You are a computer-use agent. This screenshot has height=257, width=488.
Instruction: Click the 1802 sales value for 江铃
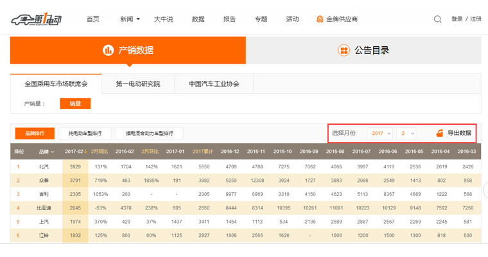[75, 235]
